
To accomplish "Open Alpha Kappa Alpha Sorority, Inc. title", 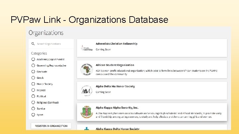I will [117, 108].
